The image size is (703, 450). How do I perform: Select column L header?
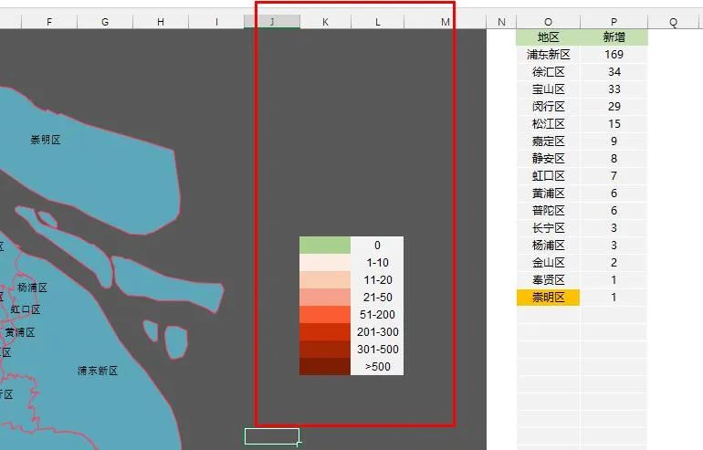click(x=377, y=22)
